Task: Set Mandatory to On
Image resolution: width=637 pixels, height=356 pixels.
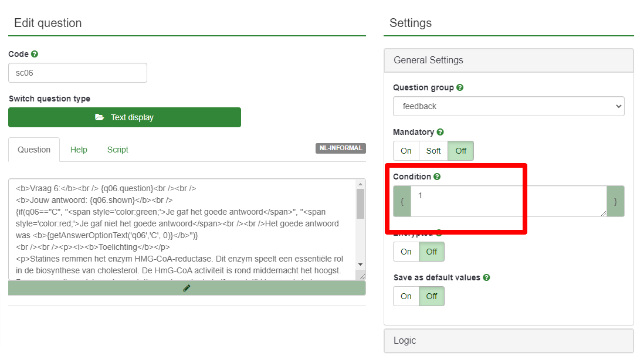Action: click(x=406, y=151)
